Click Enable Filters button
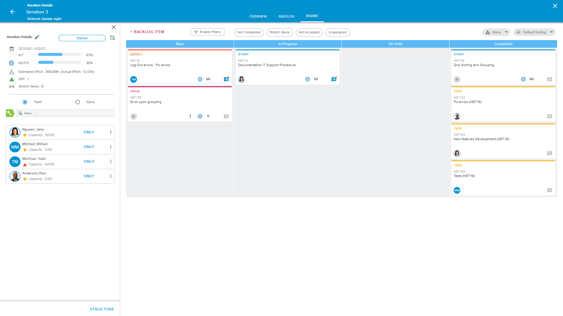This screenshot has width=563, height=316. pos(208,32)
